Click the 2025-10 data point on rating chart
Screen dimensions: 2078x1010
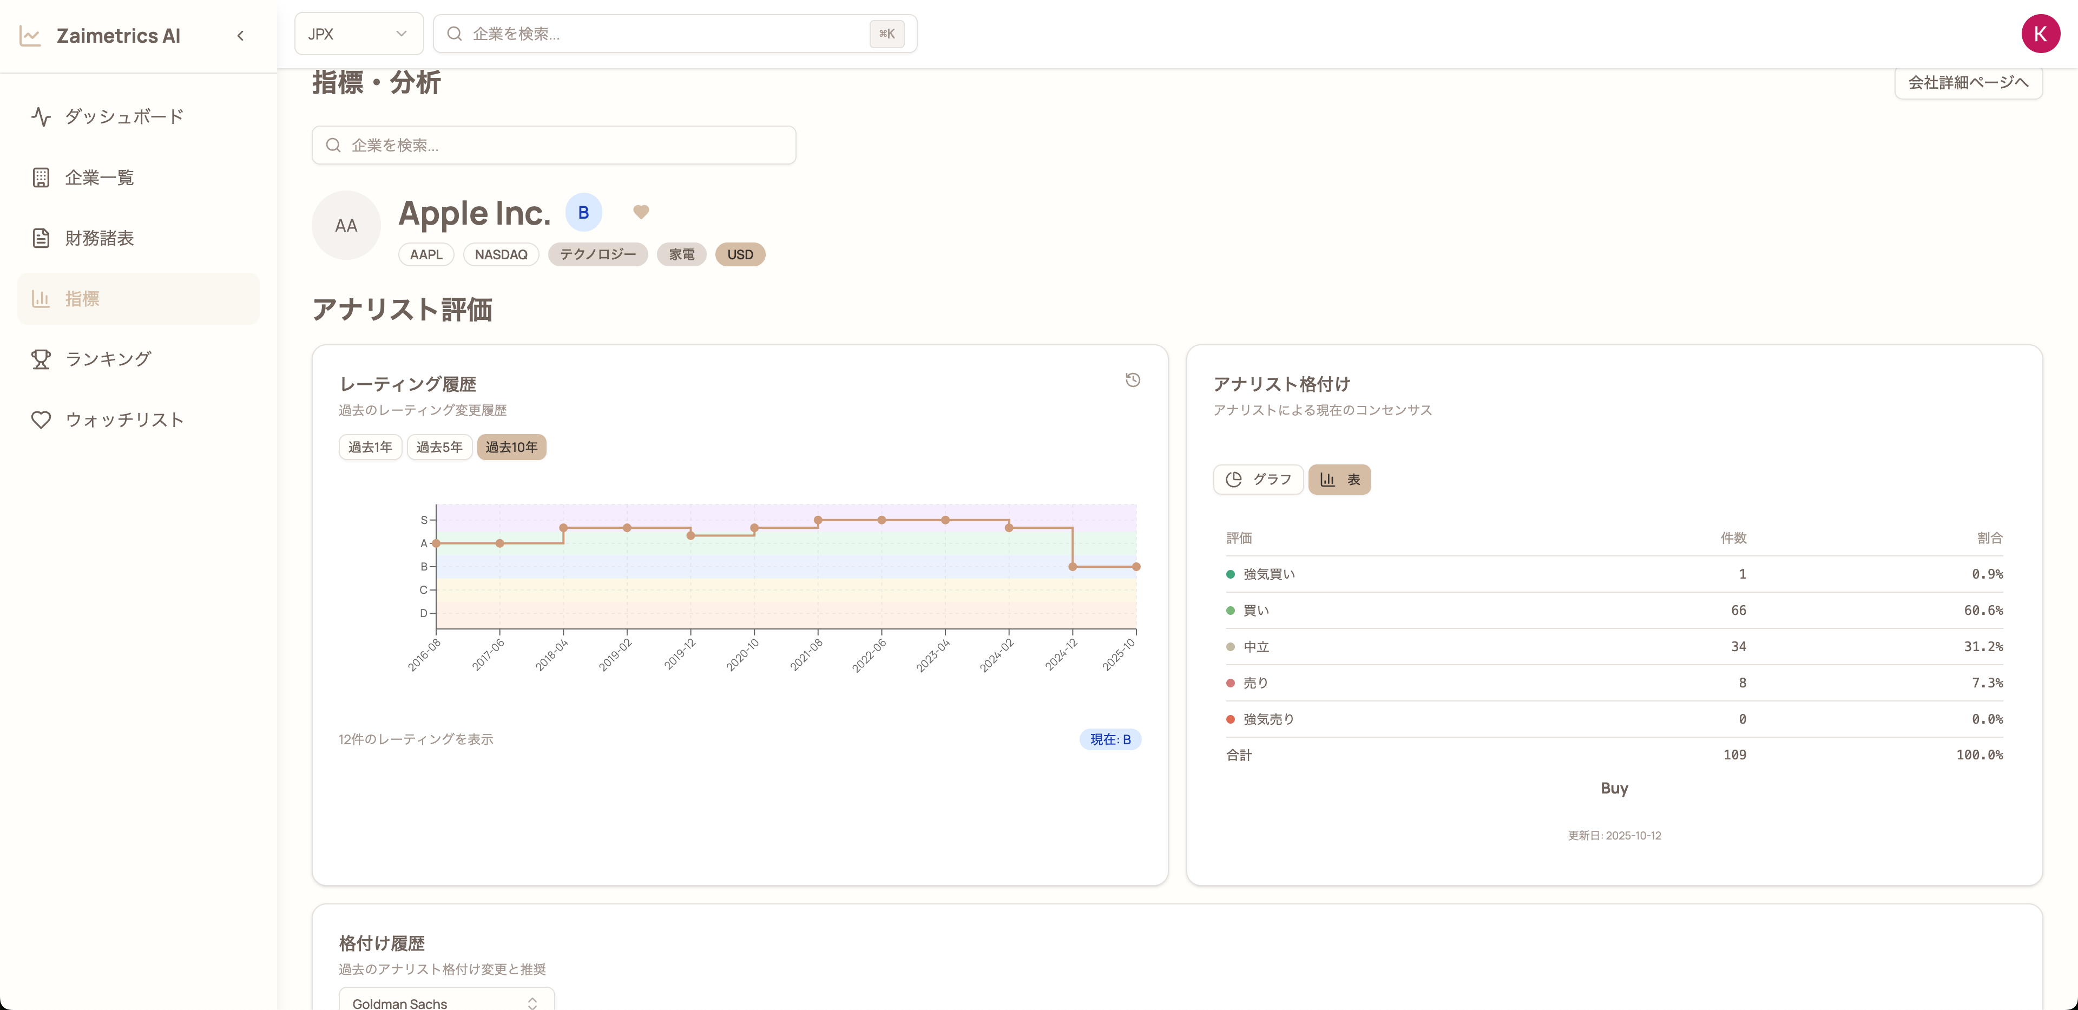pos(1136,567)
